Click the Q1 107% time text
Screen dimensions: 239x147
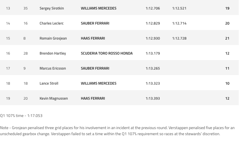click(21, 116)
